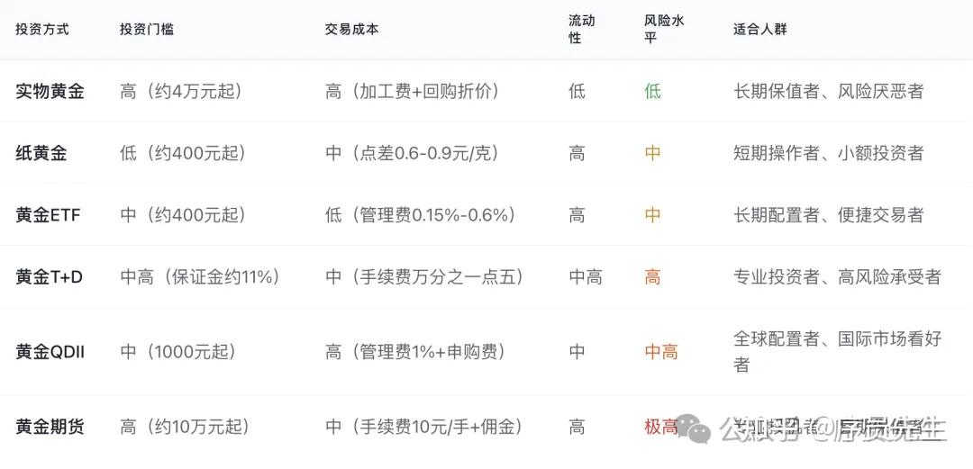Click the 专业投资者、高风险承受者 audience cell
973x469 pixels.
[837, 277]
